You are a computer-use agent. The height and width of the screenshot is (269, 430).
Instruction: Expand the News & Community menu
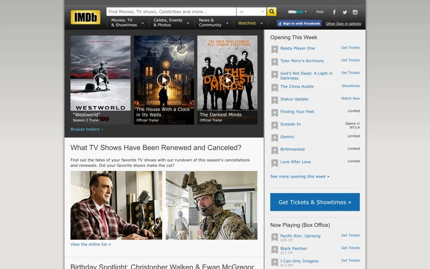click(x=213, y=22)
